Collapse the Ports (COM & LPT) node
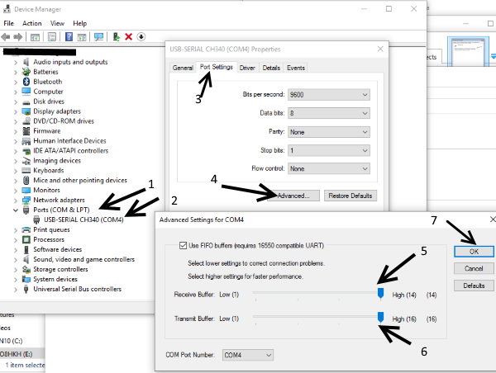Viewport: 496px width, 373px height. [x=16, y=210]
